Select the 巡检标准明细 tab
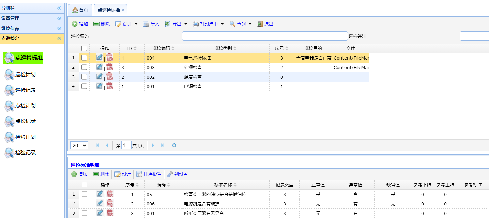489x218 pixels. pyautogui.click(x=85, y=165)
